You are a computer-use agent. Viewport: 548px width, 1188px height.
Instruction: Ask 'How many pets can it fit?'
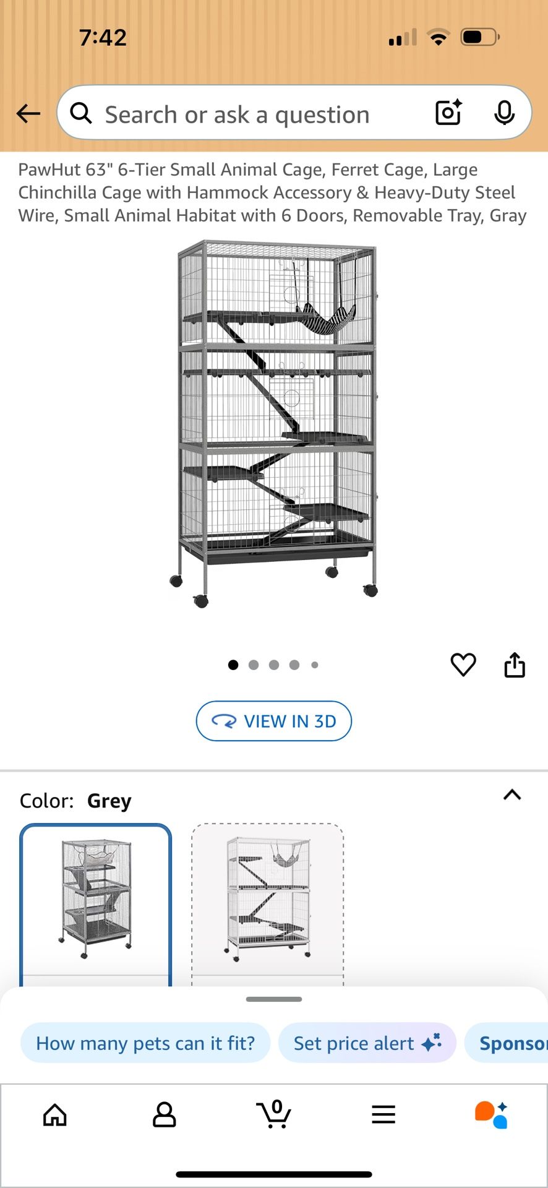click(145, 1043)
